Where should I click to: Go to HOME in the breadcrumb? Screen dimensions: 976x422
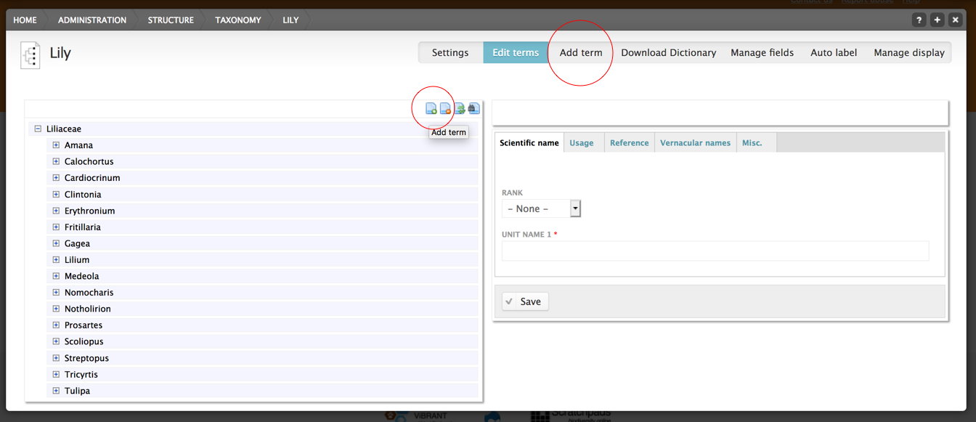[25, 20]
